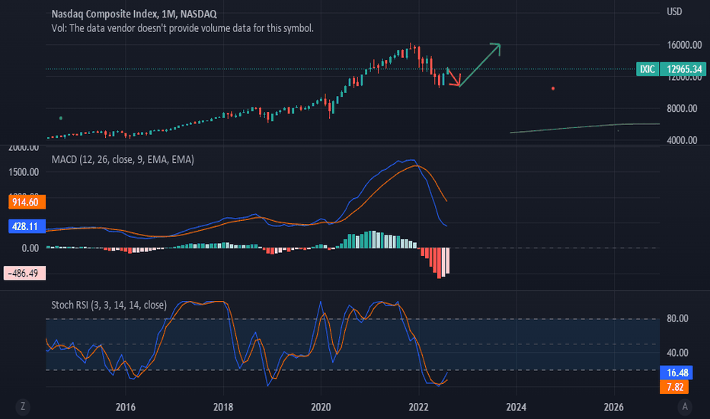Click the 2020 time axis label
Screen dimensions: 710x419
coord(321,407)
